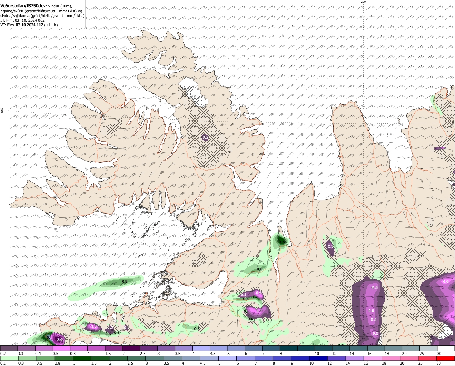Click the 0.2 value on the dark purple Westfjords blob
The height and width of the screenshot is (366, 455).
tap(205, 137)
